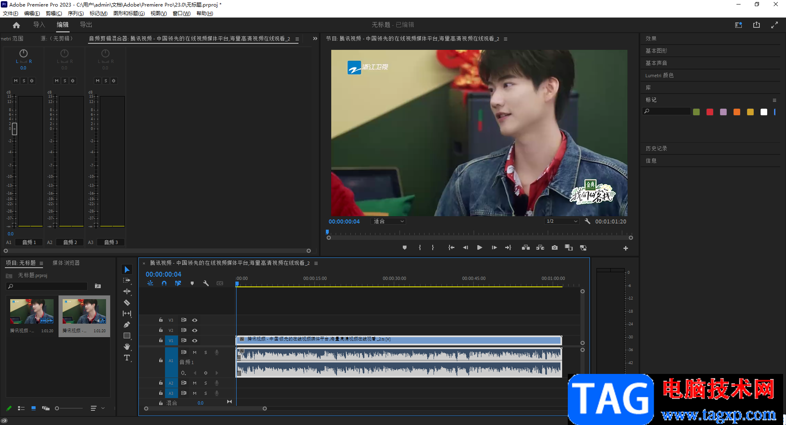Filter markers by red color swatch
786x425 pixels.
[x=710, y=112]
